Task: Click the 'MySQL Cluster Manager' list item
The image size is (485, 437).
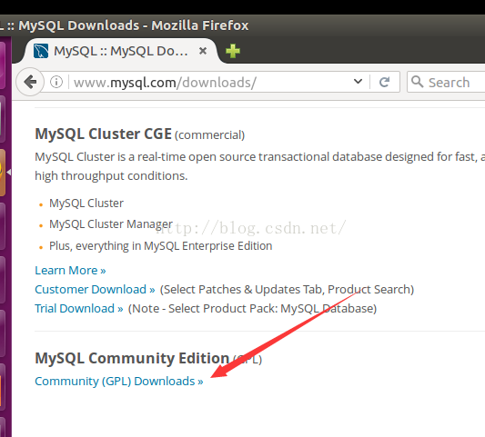Action: tap(111, 223)
